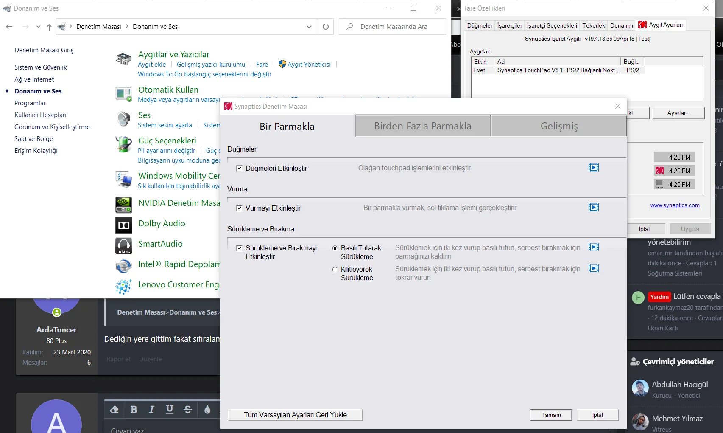Click the Windows Mobility Center icon
This screenshot has width=723, height=433.
[123, 179]
